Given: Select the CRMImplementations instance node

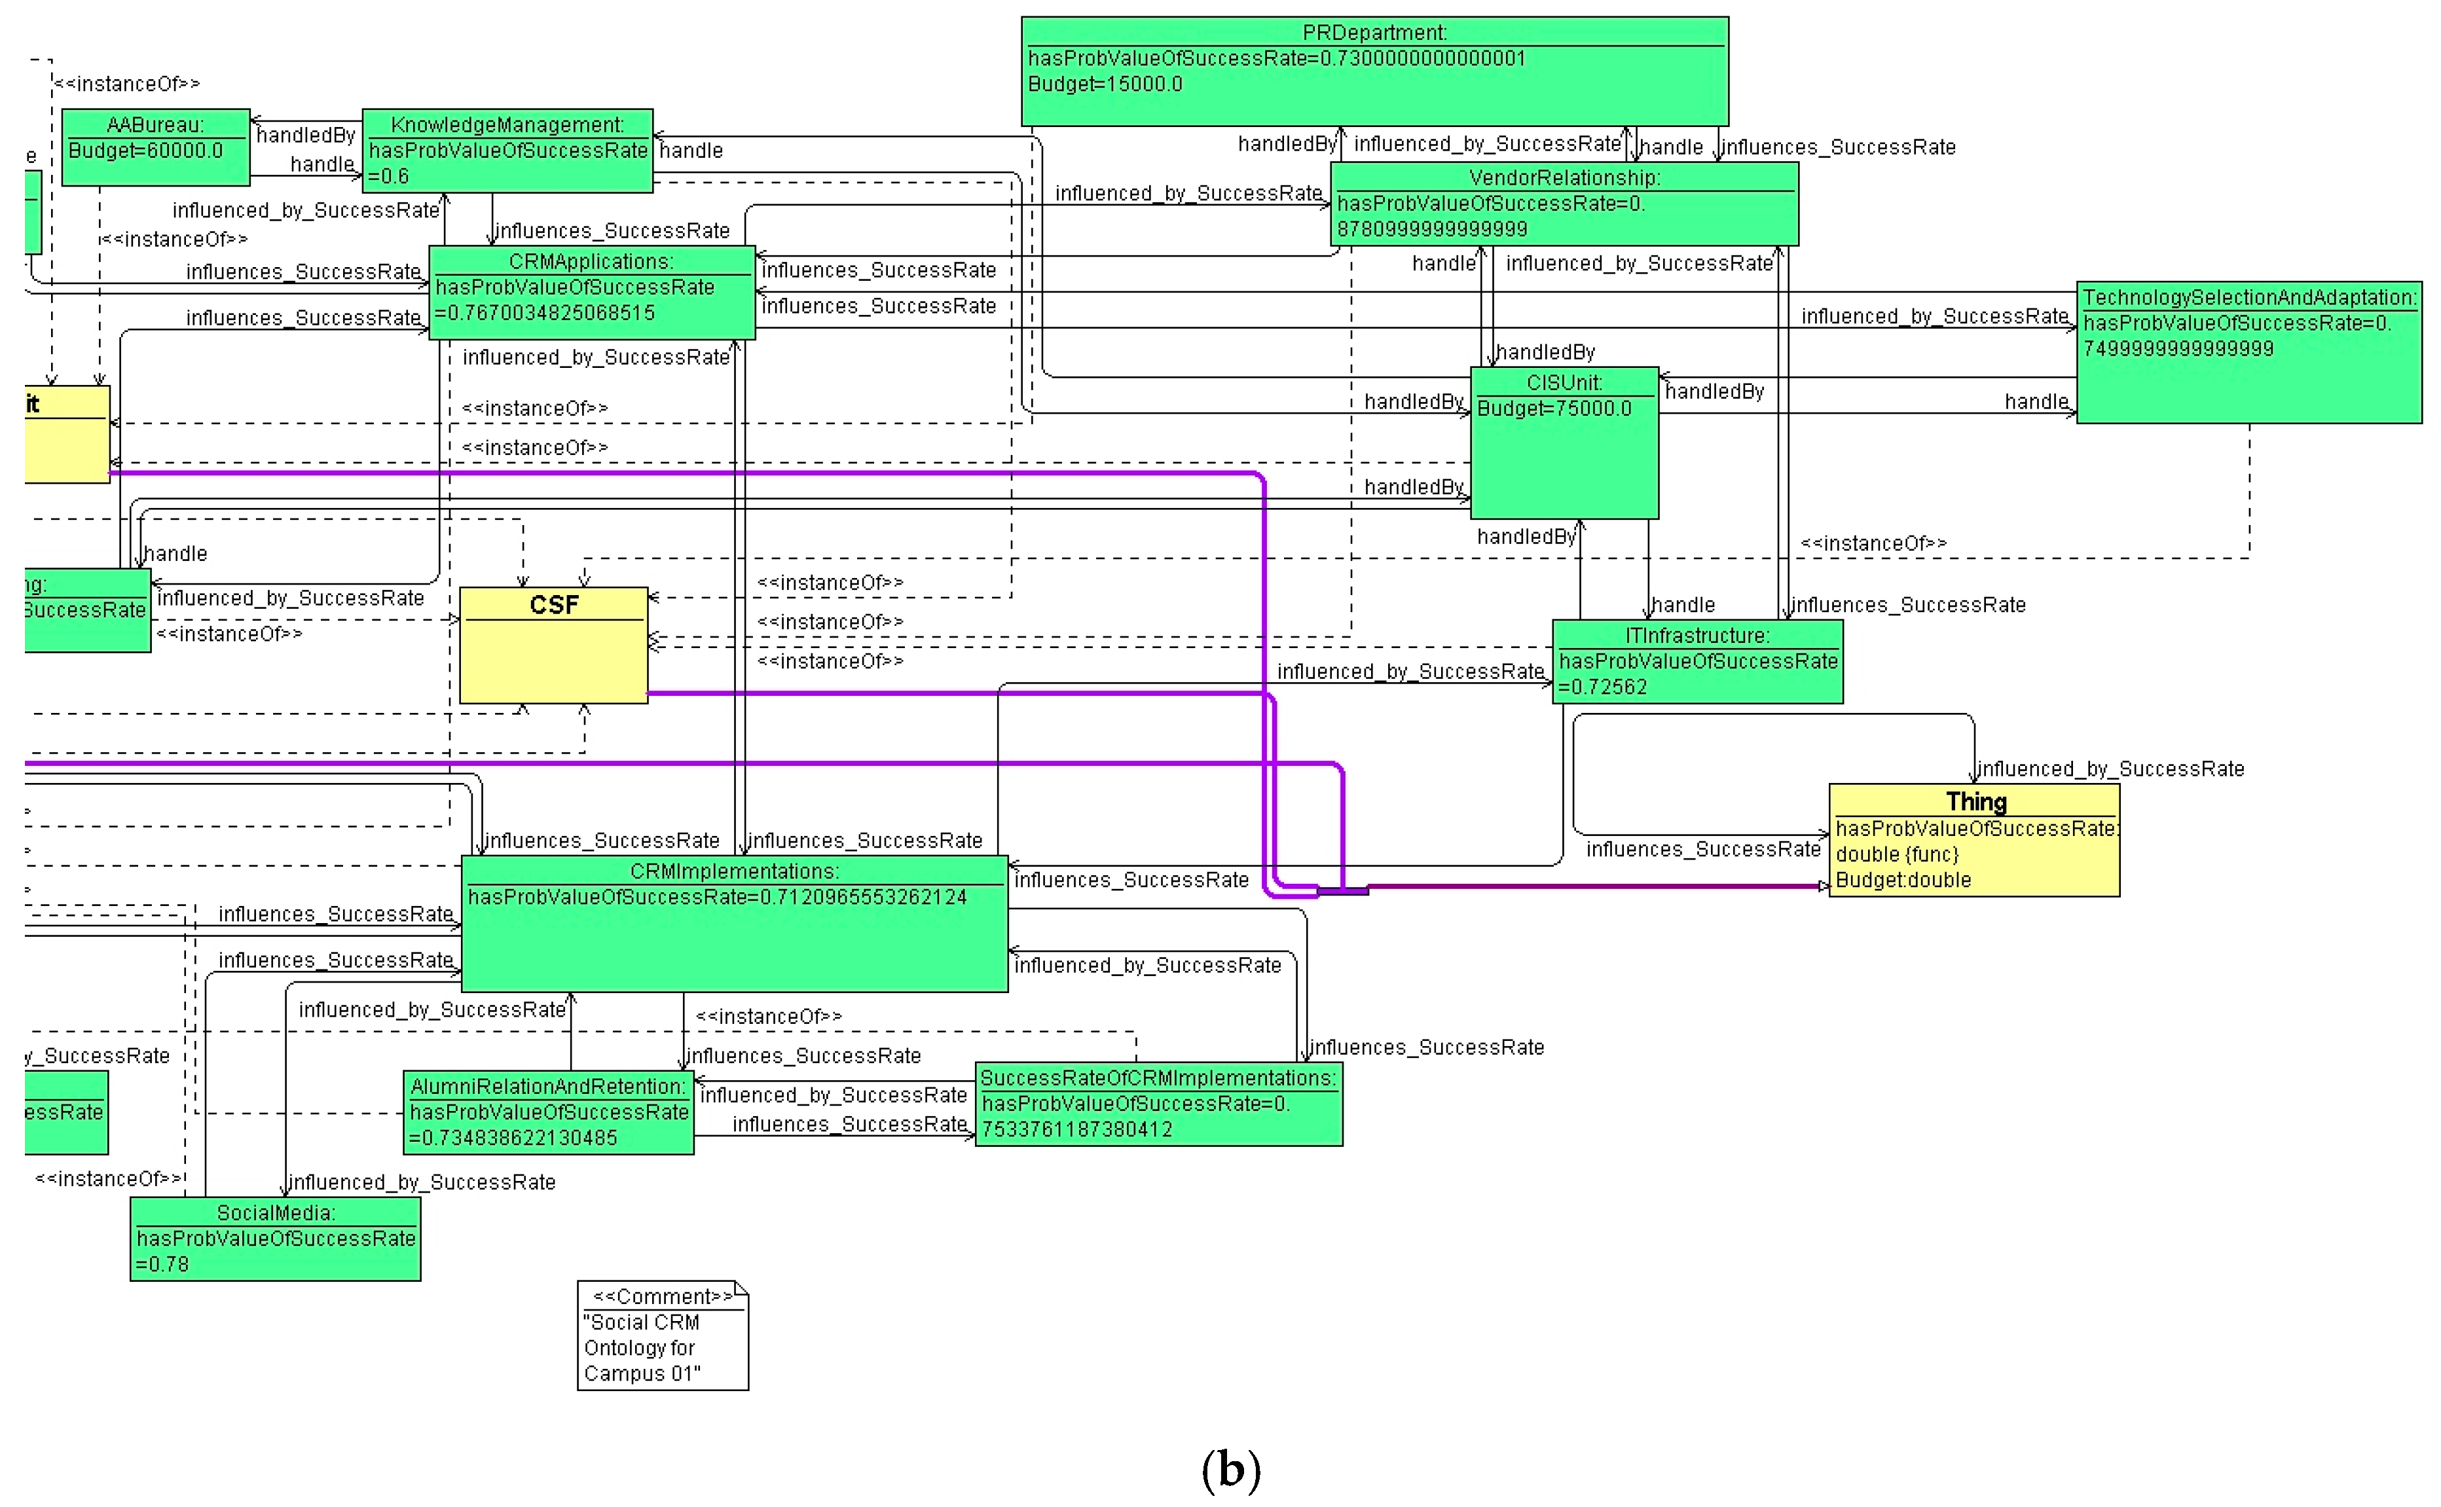Looking at the screenshot, I should tap(735, 923).
